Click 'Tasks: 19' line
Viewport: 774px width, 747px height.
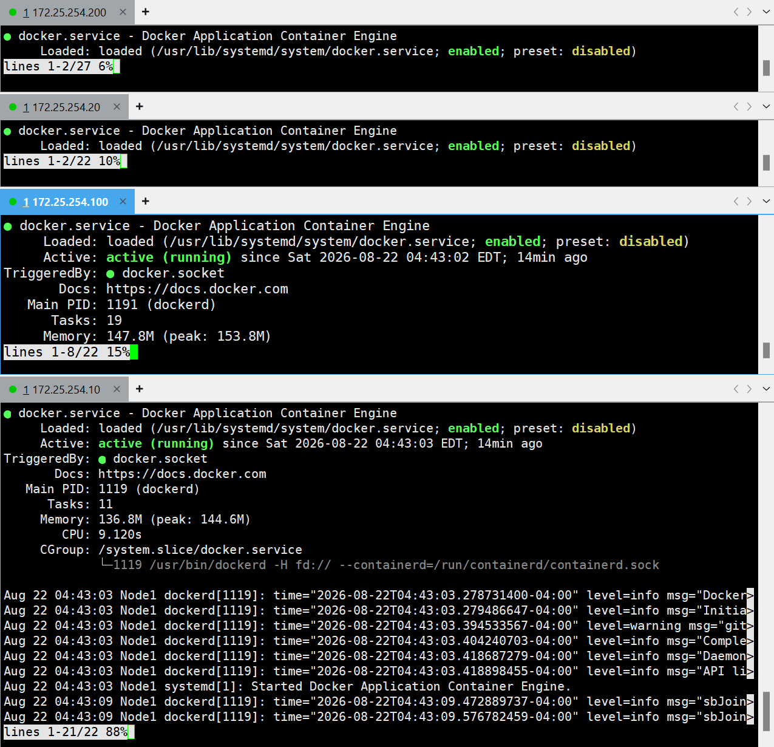[x=86, y=321]
